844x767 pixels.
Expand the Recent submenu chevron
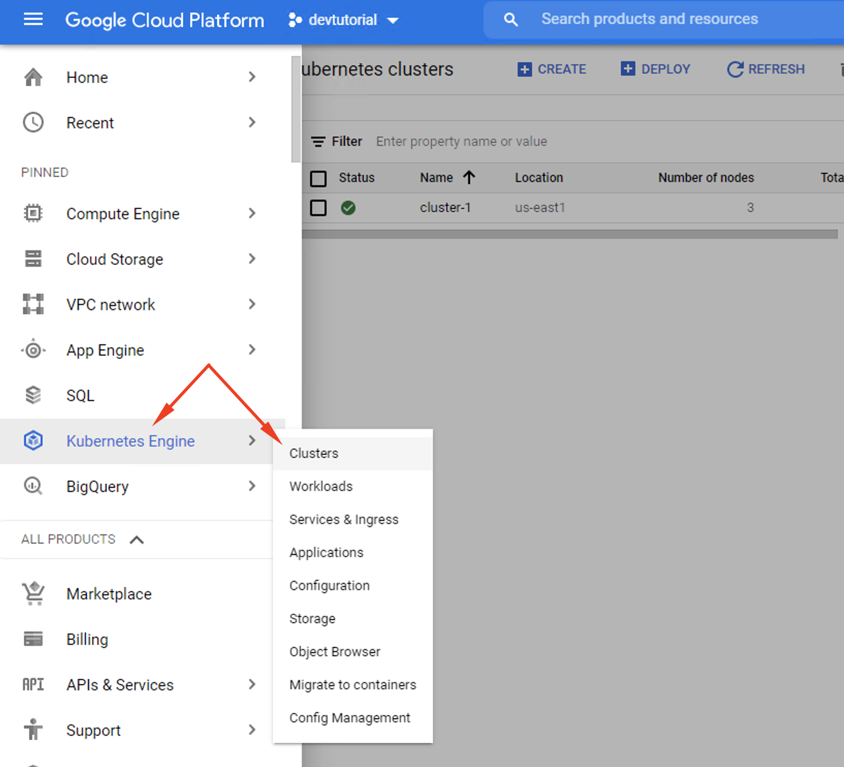pyautogui.click(x=252, y=122)
